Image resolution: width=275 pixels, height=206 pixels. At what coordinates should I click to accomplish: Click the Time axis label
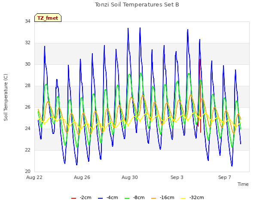point(243,184)
